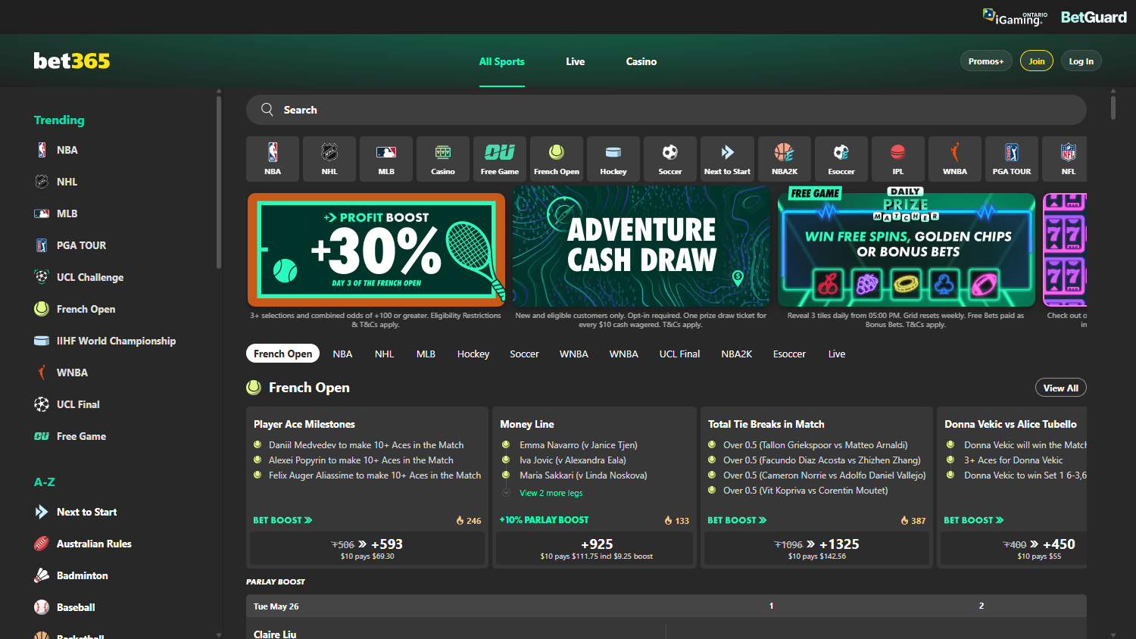1136x639 pixels.
Task: Open NBA2K tile in carousel
Action: coord(785,159)
